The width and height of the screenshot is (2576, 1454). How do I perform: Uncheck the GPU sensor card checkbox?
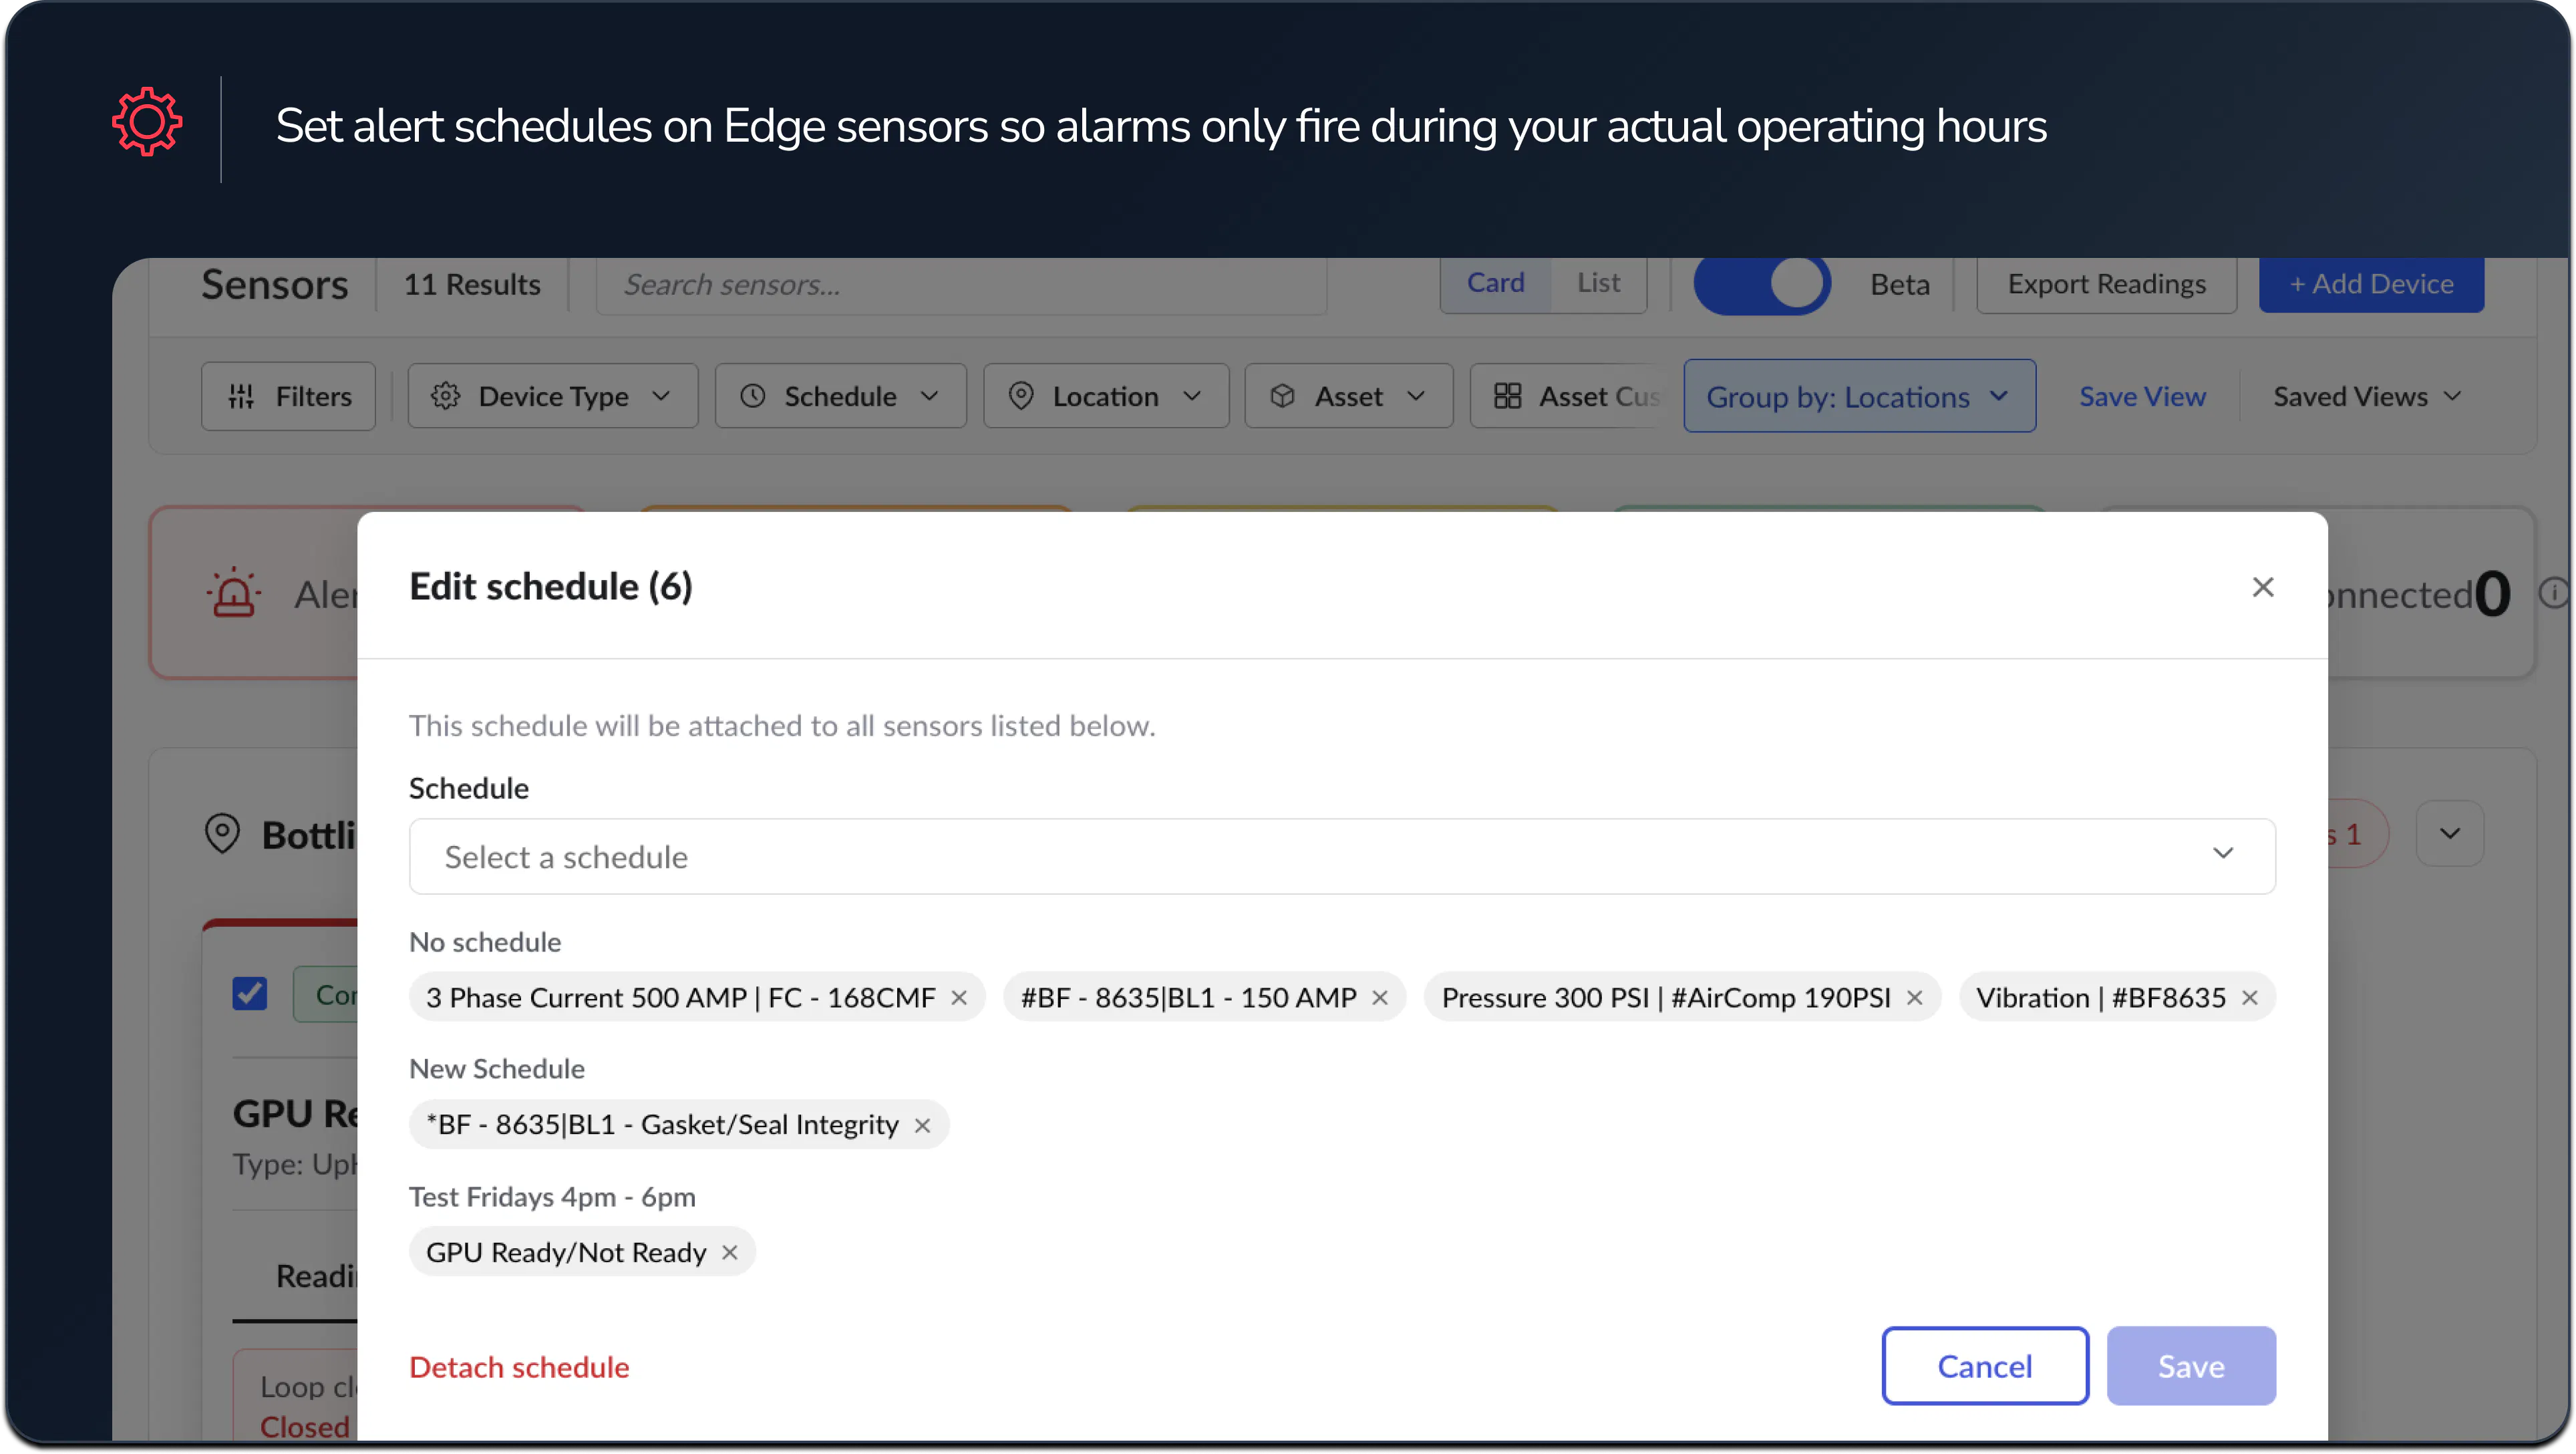[250, 994]
